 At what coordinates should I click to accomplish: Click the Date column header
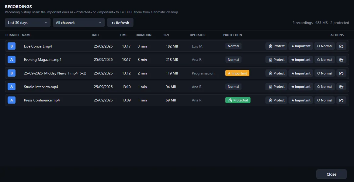point(95,35)
